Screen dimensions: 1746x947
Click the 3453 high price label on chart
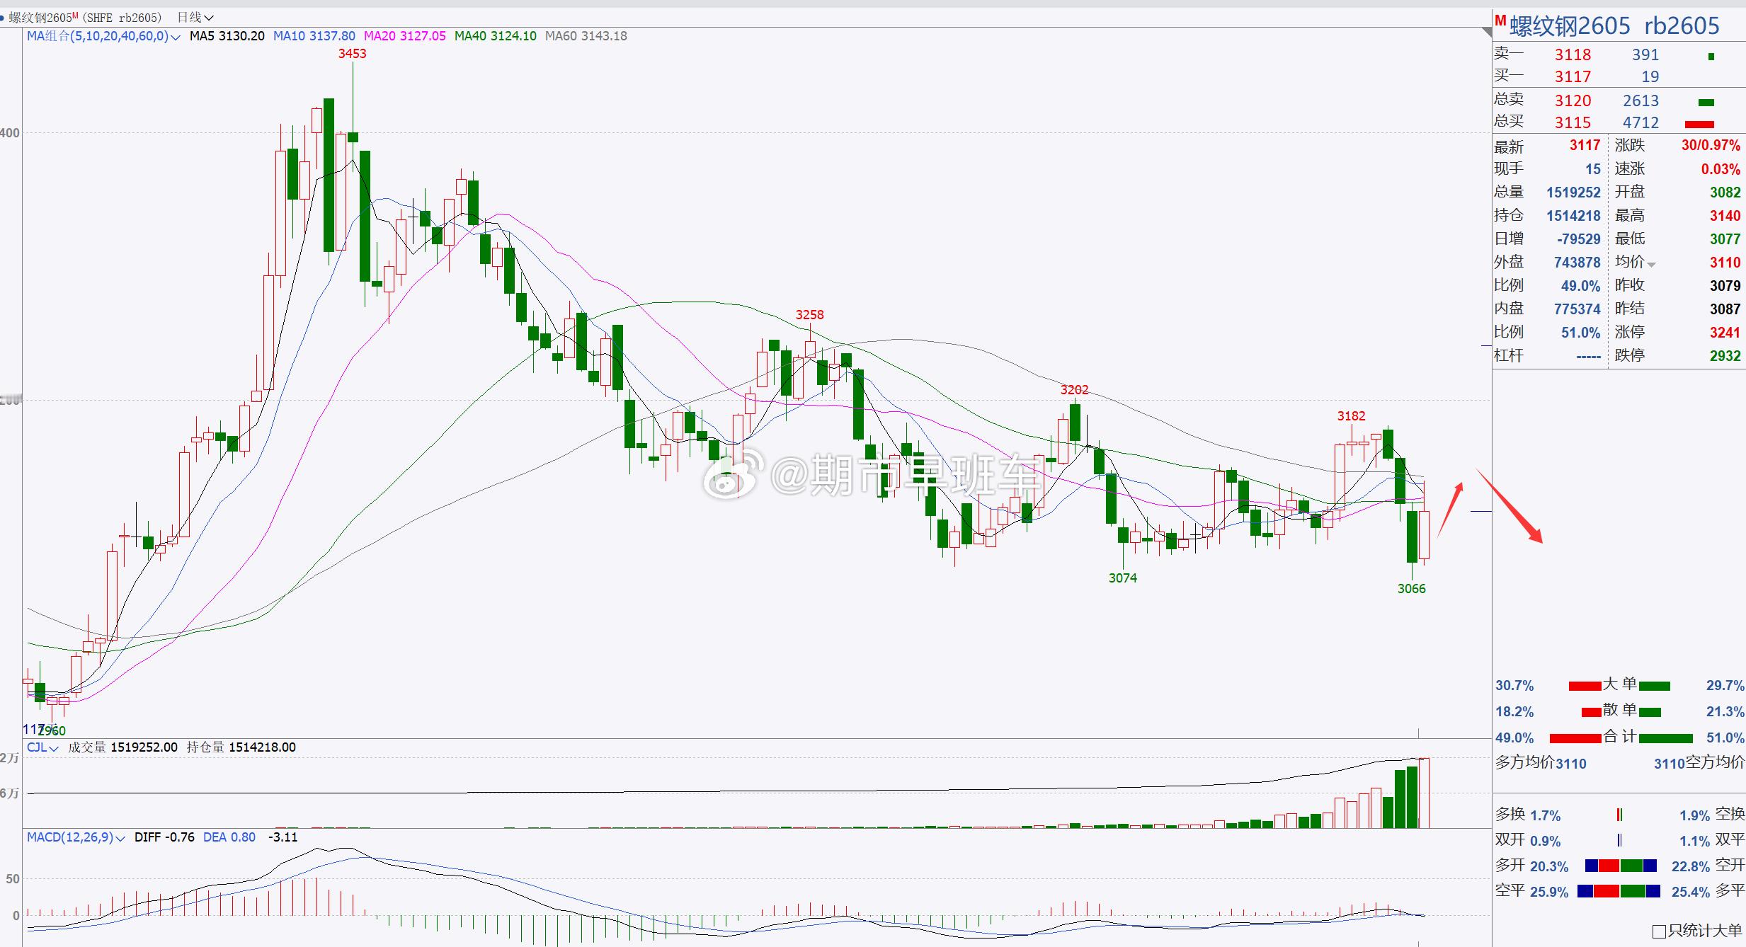pyautogui.click(x=352, y=54)
